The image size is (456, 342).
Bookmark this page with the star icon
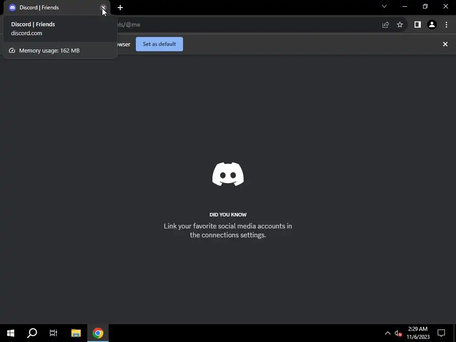(x=400, y=25)
